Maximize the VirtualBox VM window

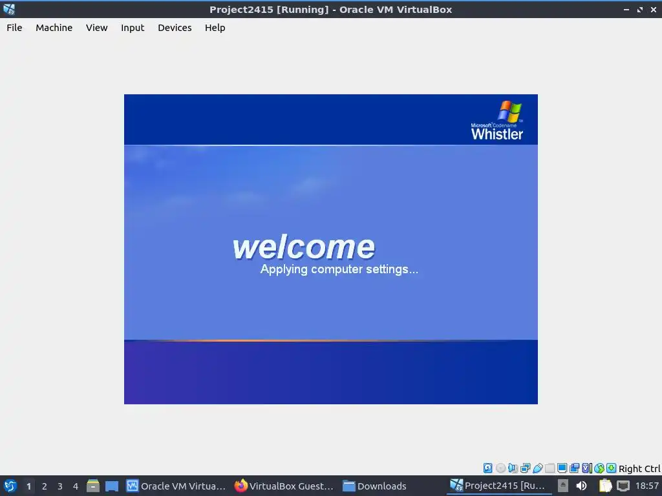point(640,9)
